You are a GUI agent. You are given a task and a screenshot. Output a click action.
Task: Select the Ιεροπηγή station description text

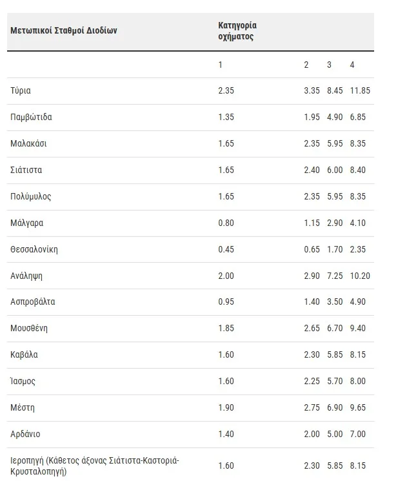[x=95, y=466]
